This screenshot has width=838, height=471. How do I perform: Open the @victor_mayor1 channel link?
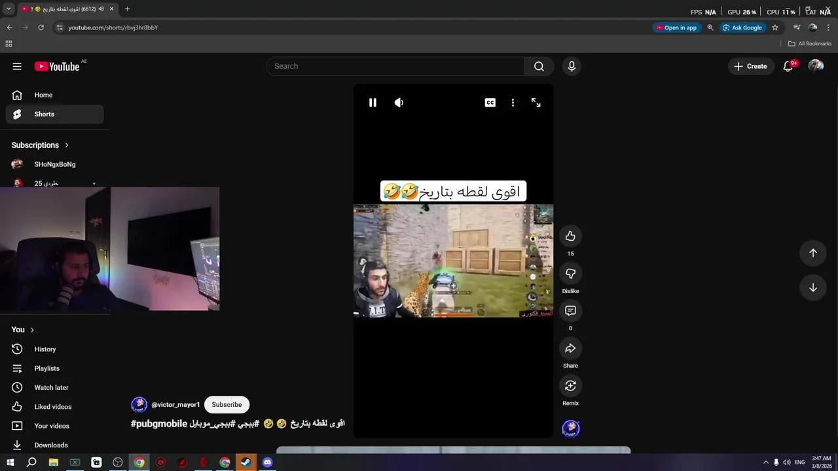point(175,405)
